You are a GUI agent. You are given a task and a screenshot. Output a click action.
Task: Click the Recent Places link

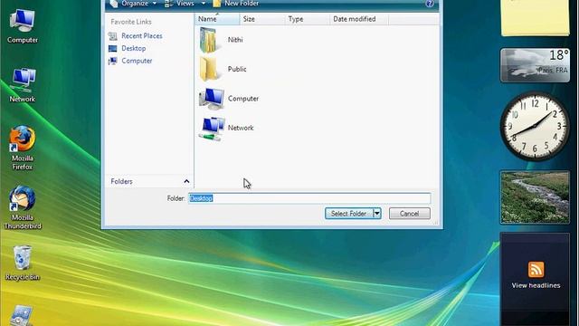142,36
